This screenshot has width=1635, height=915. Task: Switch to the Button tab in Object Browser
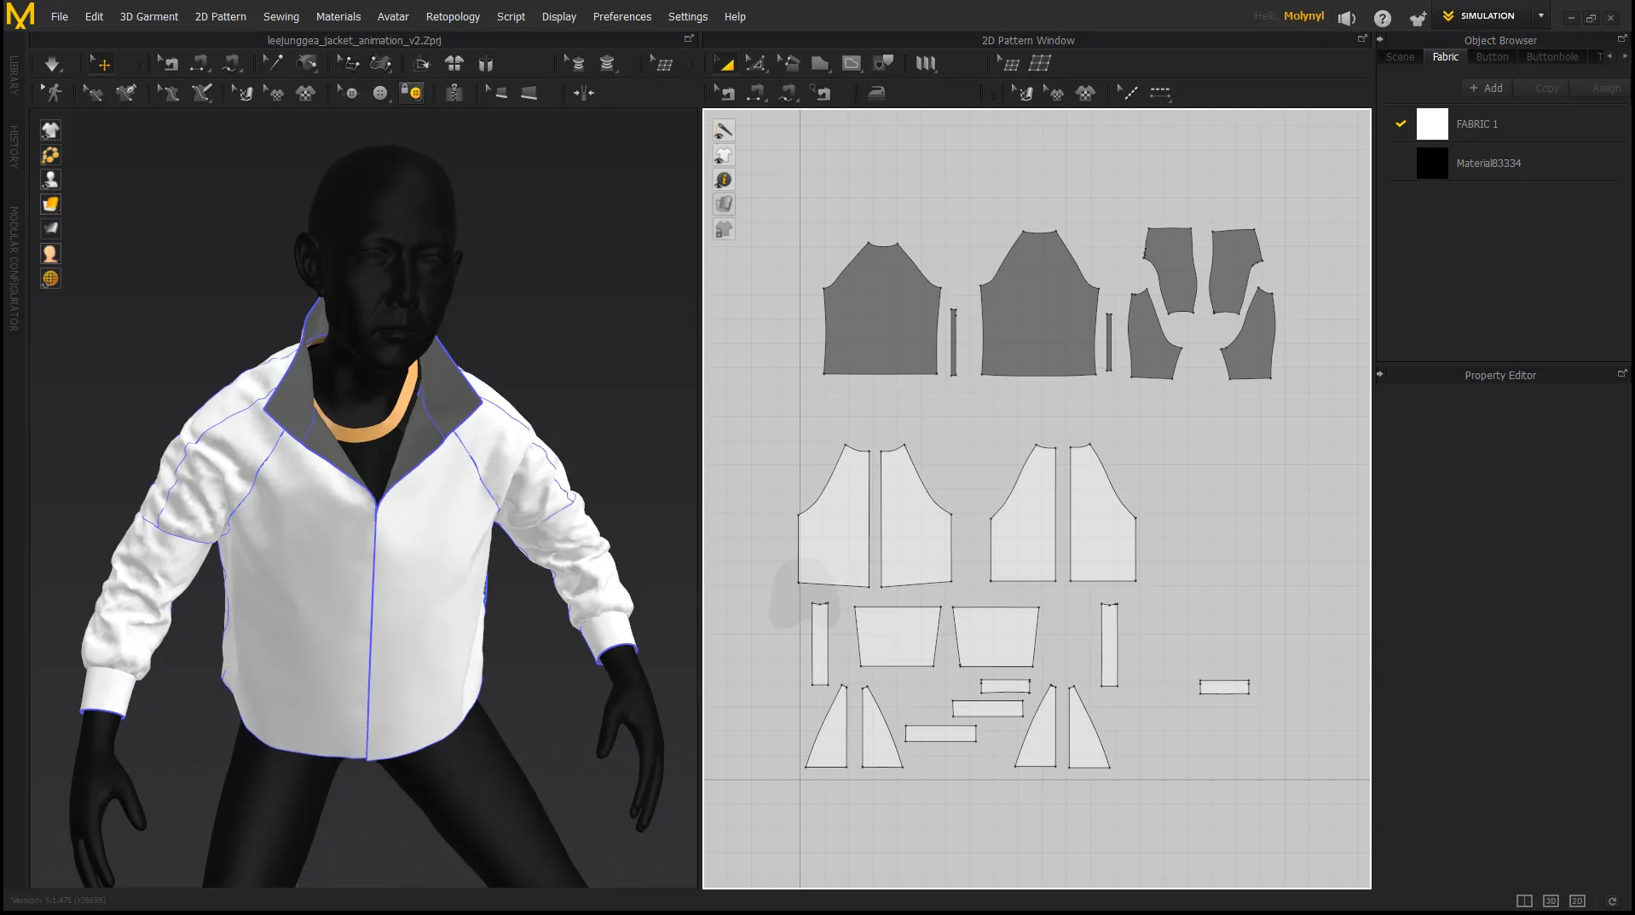coord(1492,56)
